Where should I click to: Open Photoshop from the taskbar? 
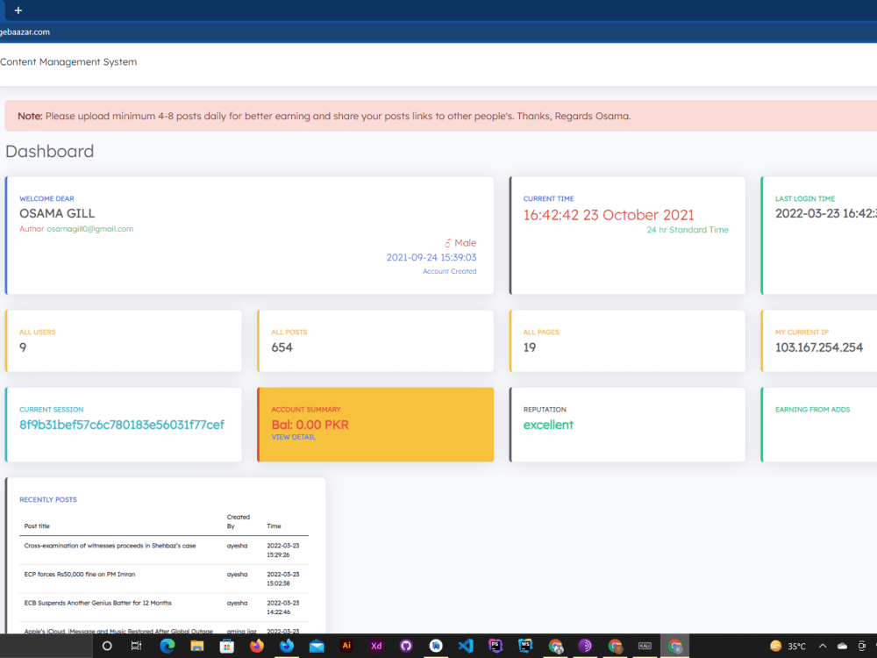496,646
